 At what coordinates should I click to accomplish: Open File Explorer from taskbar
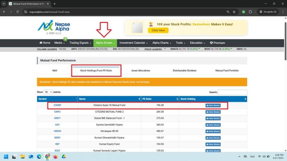pos(22,157)
